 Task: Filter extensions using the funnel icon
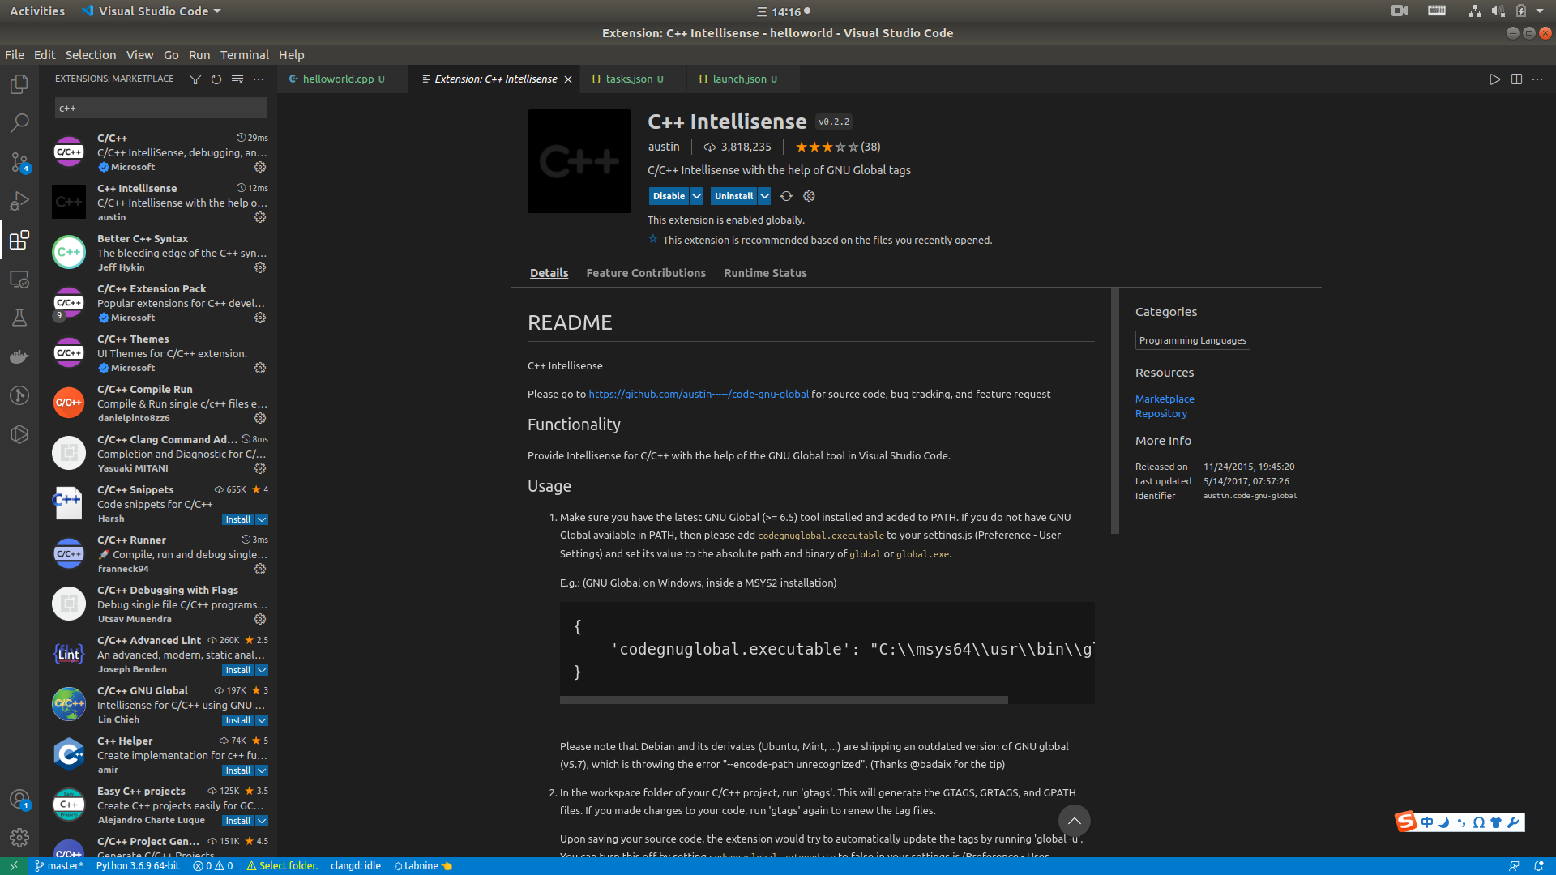[195, 79]
